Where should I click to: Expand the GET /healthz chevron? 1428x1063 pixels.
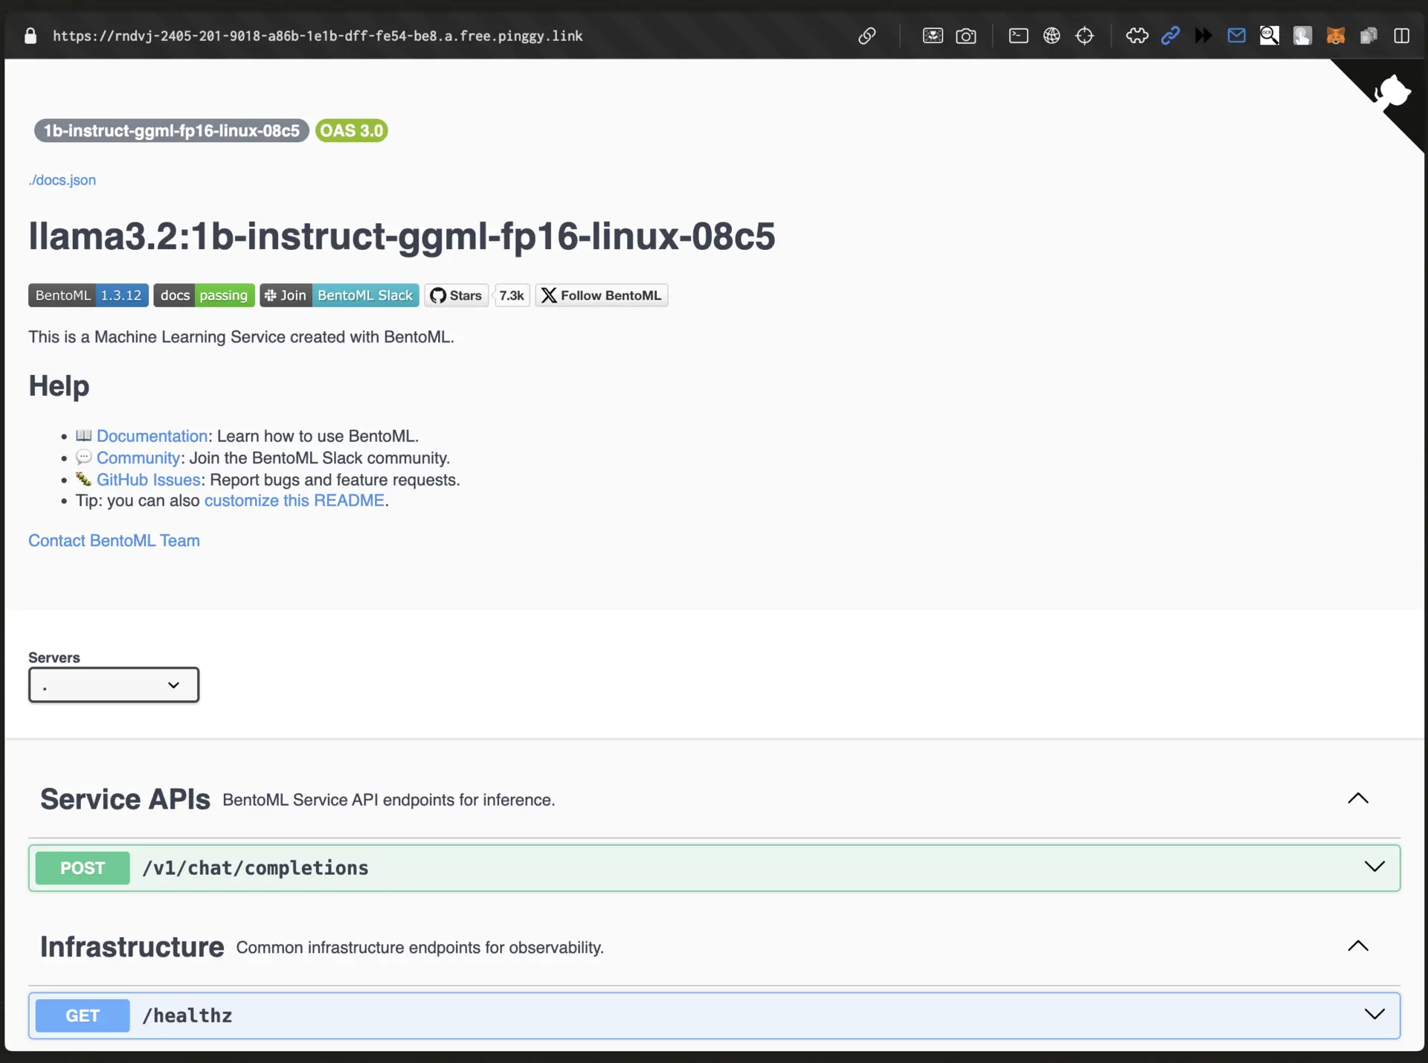(1374, 1015)
